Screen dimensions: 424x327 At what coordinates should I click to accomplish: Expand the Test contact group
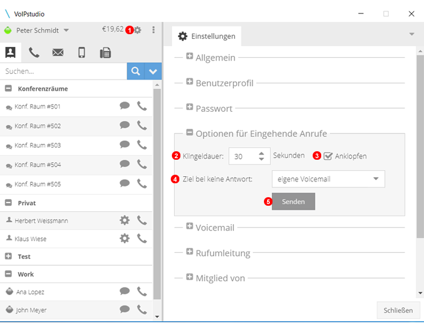point(9,256)
